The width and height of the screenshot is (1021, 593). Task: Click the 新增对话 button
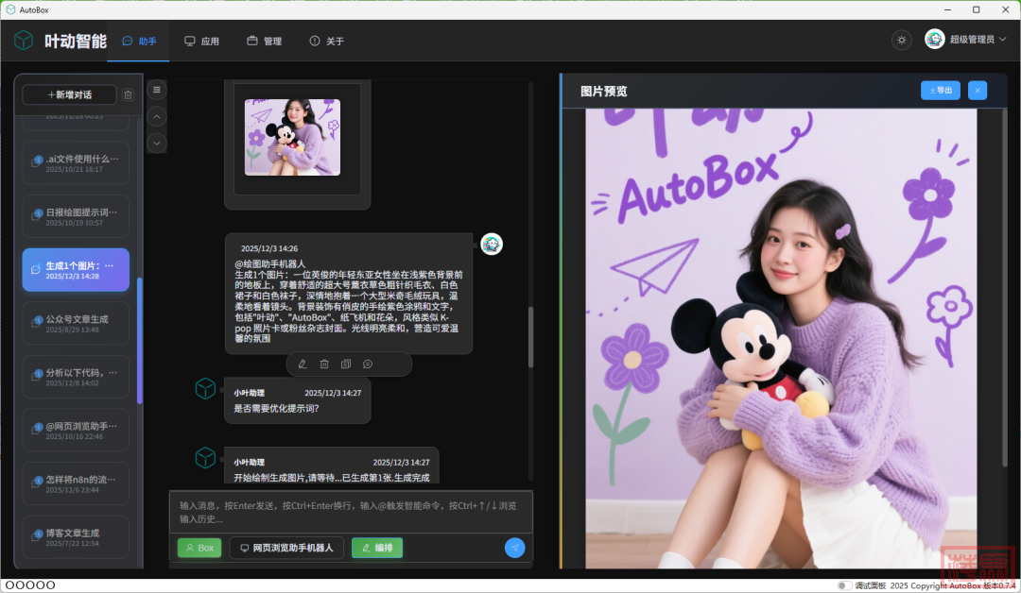coord(70,94)
